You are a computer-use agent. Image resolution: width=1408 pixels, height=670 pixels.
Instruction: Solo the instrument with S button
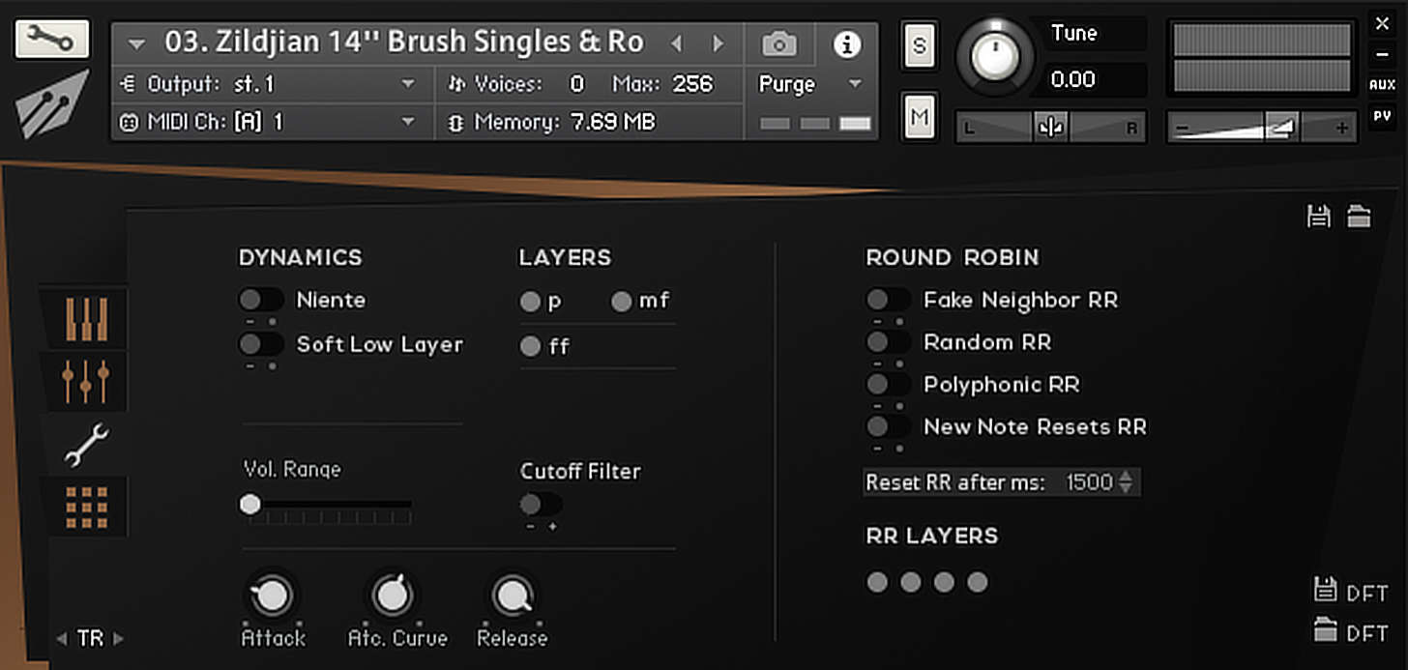pyautogui.click(x=919, y=46)
